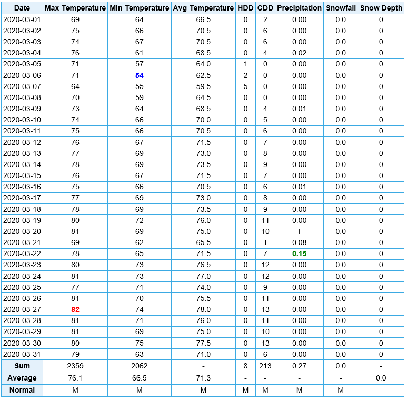
Task: Click average temperature 78.0 on 2020-03-27
Action: pyautogui.click(x=203, y=309)
